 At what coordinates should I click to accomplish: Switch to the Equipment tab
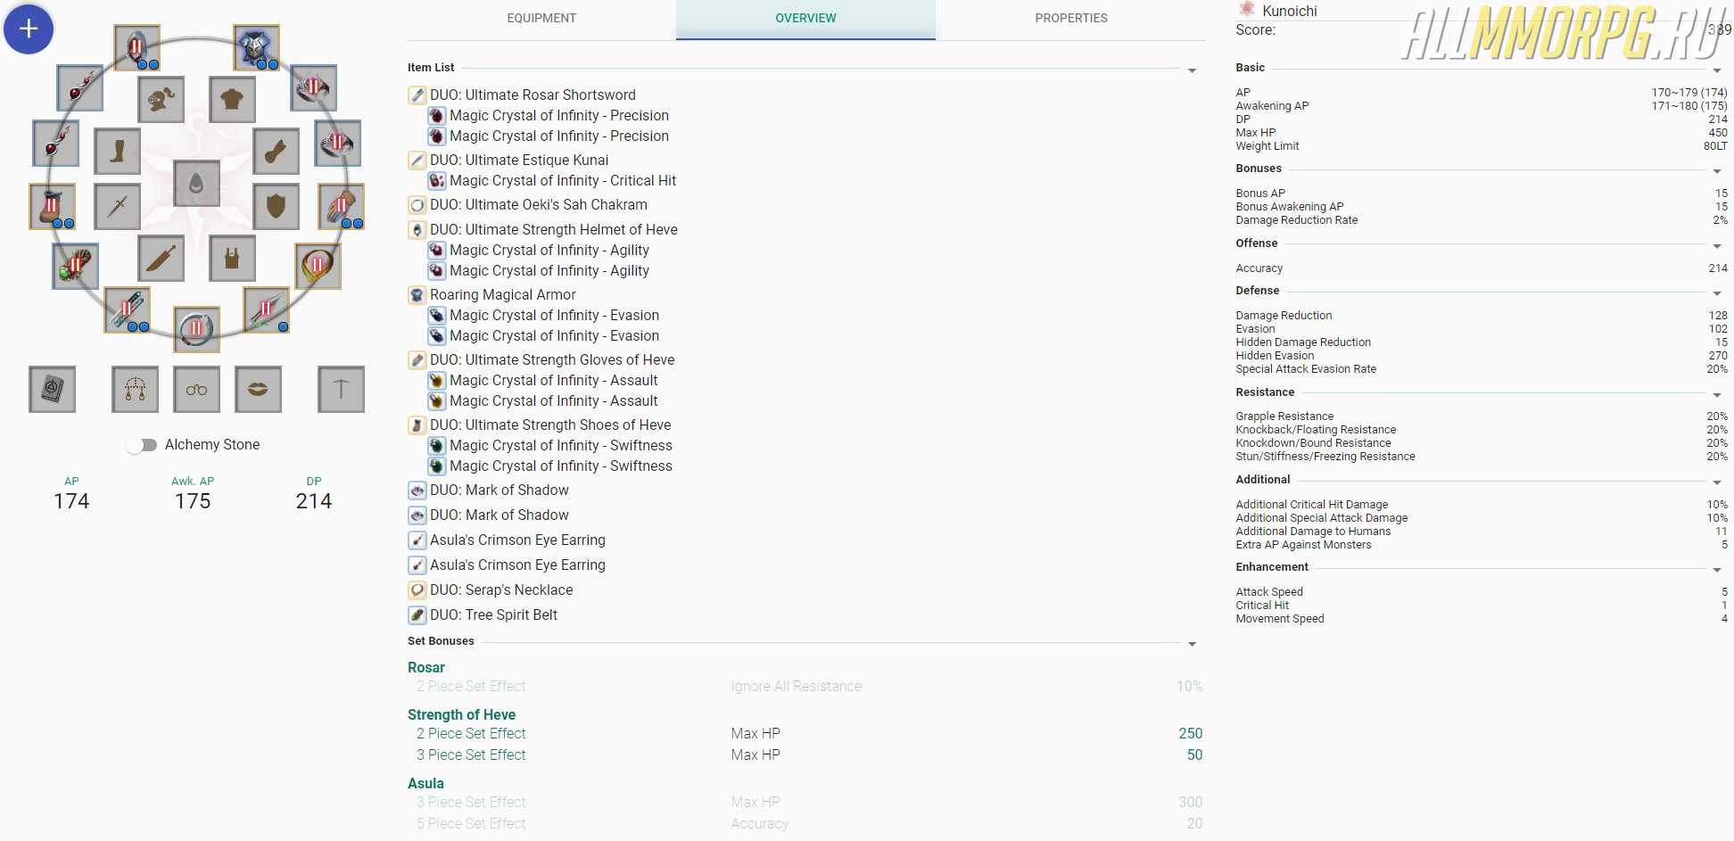[541, 19]
